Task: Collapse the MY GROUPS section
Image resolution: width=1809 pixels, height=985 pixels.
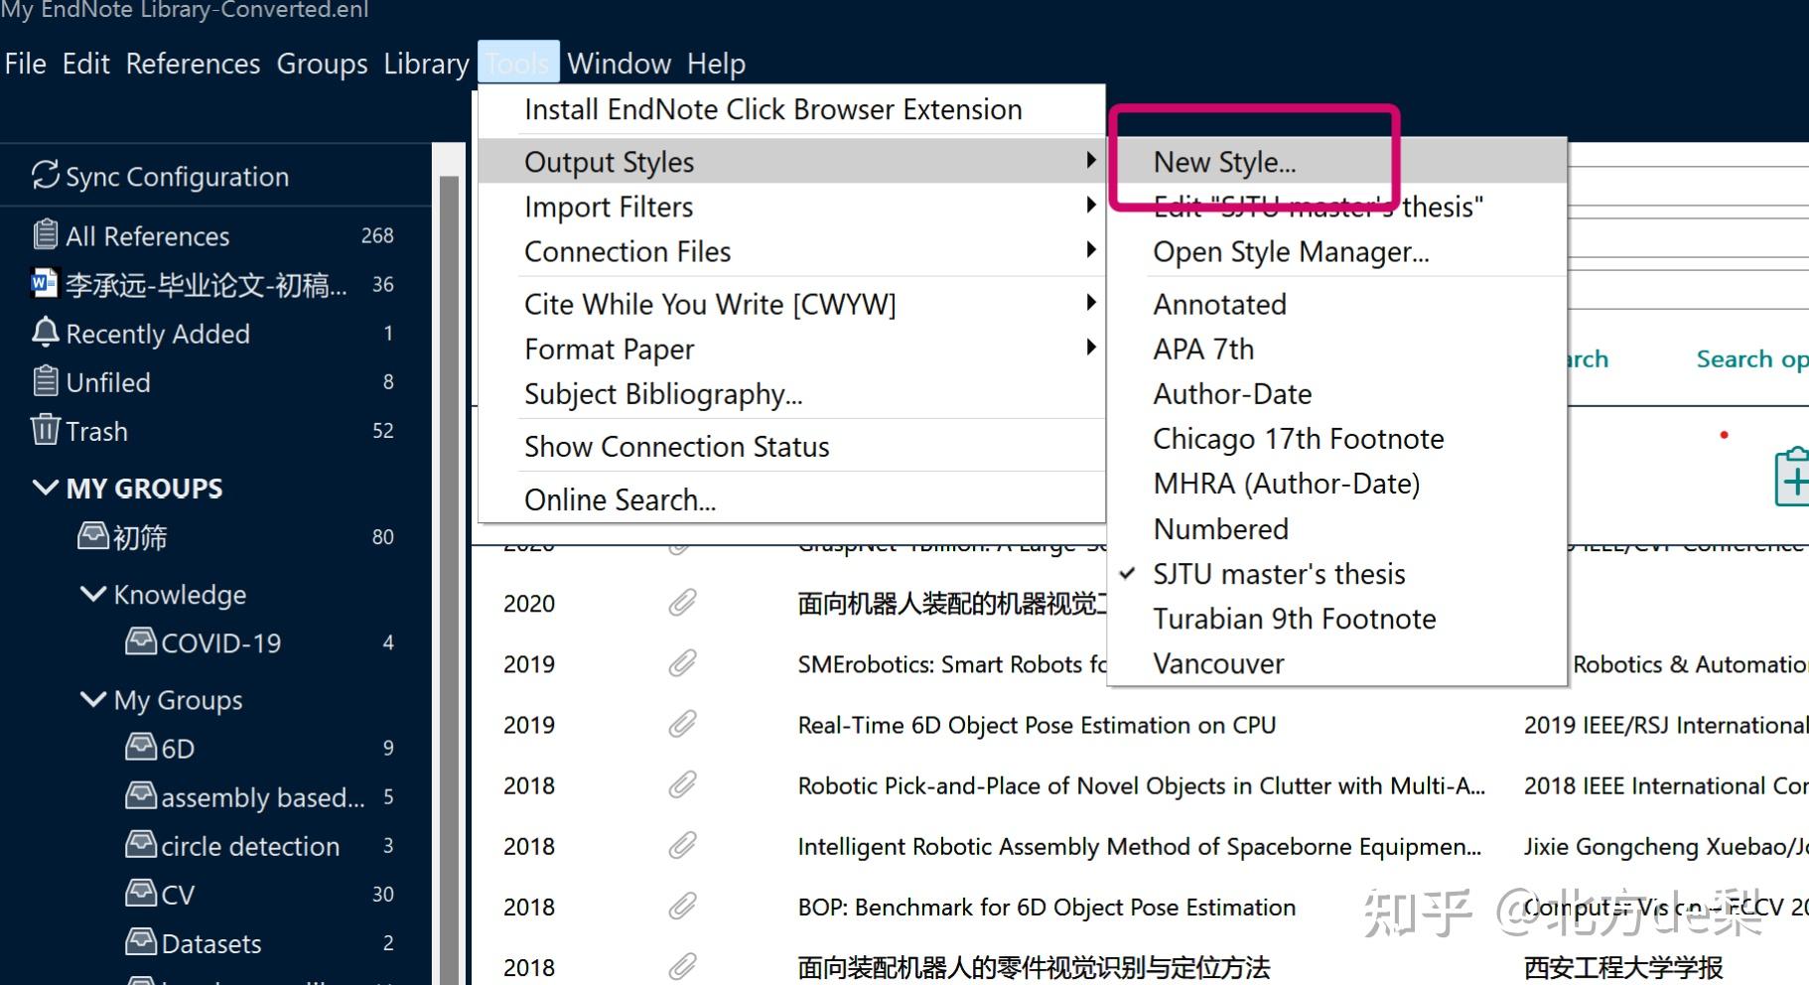Action: tap(46, 487)
